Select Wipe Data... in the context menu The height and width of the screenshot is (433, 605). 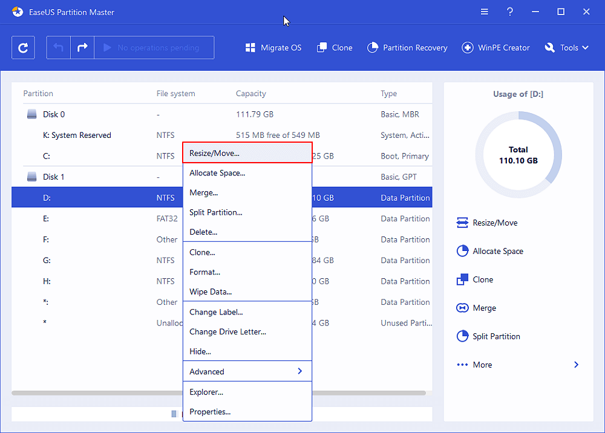pyautogui.click(x=247, y=292)
